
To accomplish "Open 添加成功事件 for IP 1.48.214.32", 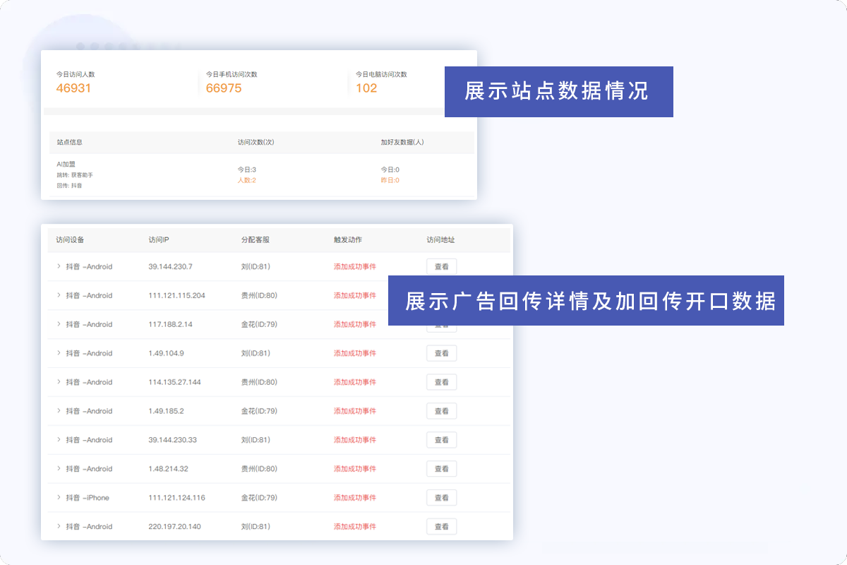I will tap(354, 469).
